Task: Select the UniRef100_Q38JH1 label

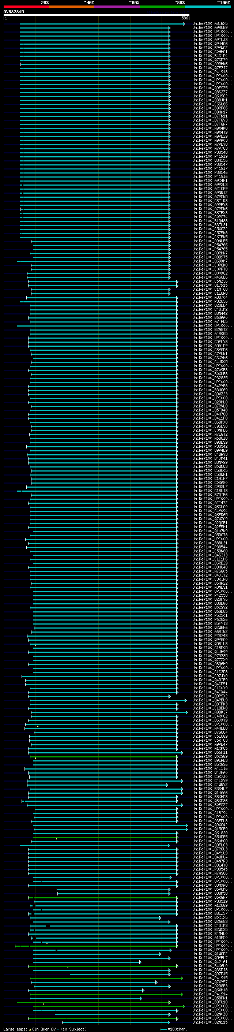Action: click(x=210, y=100)
